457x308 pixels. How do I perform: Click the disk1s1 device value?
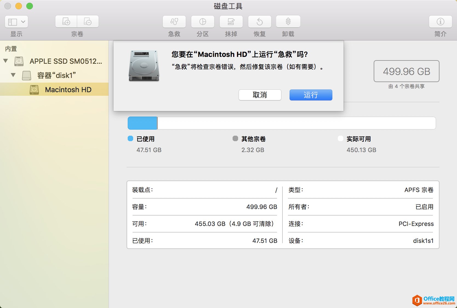point(423,241)
